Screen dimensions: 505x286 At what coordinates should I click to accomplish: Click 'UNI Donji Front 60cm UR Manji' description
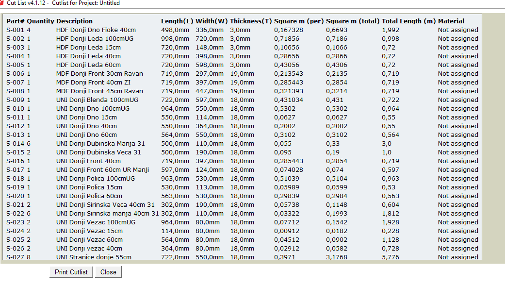click(102, 169)
